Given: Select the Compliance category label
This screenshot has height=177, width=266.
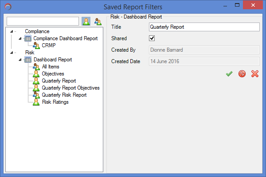Looking at the screenshot, I should (x=37, y=31).
